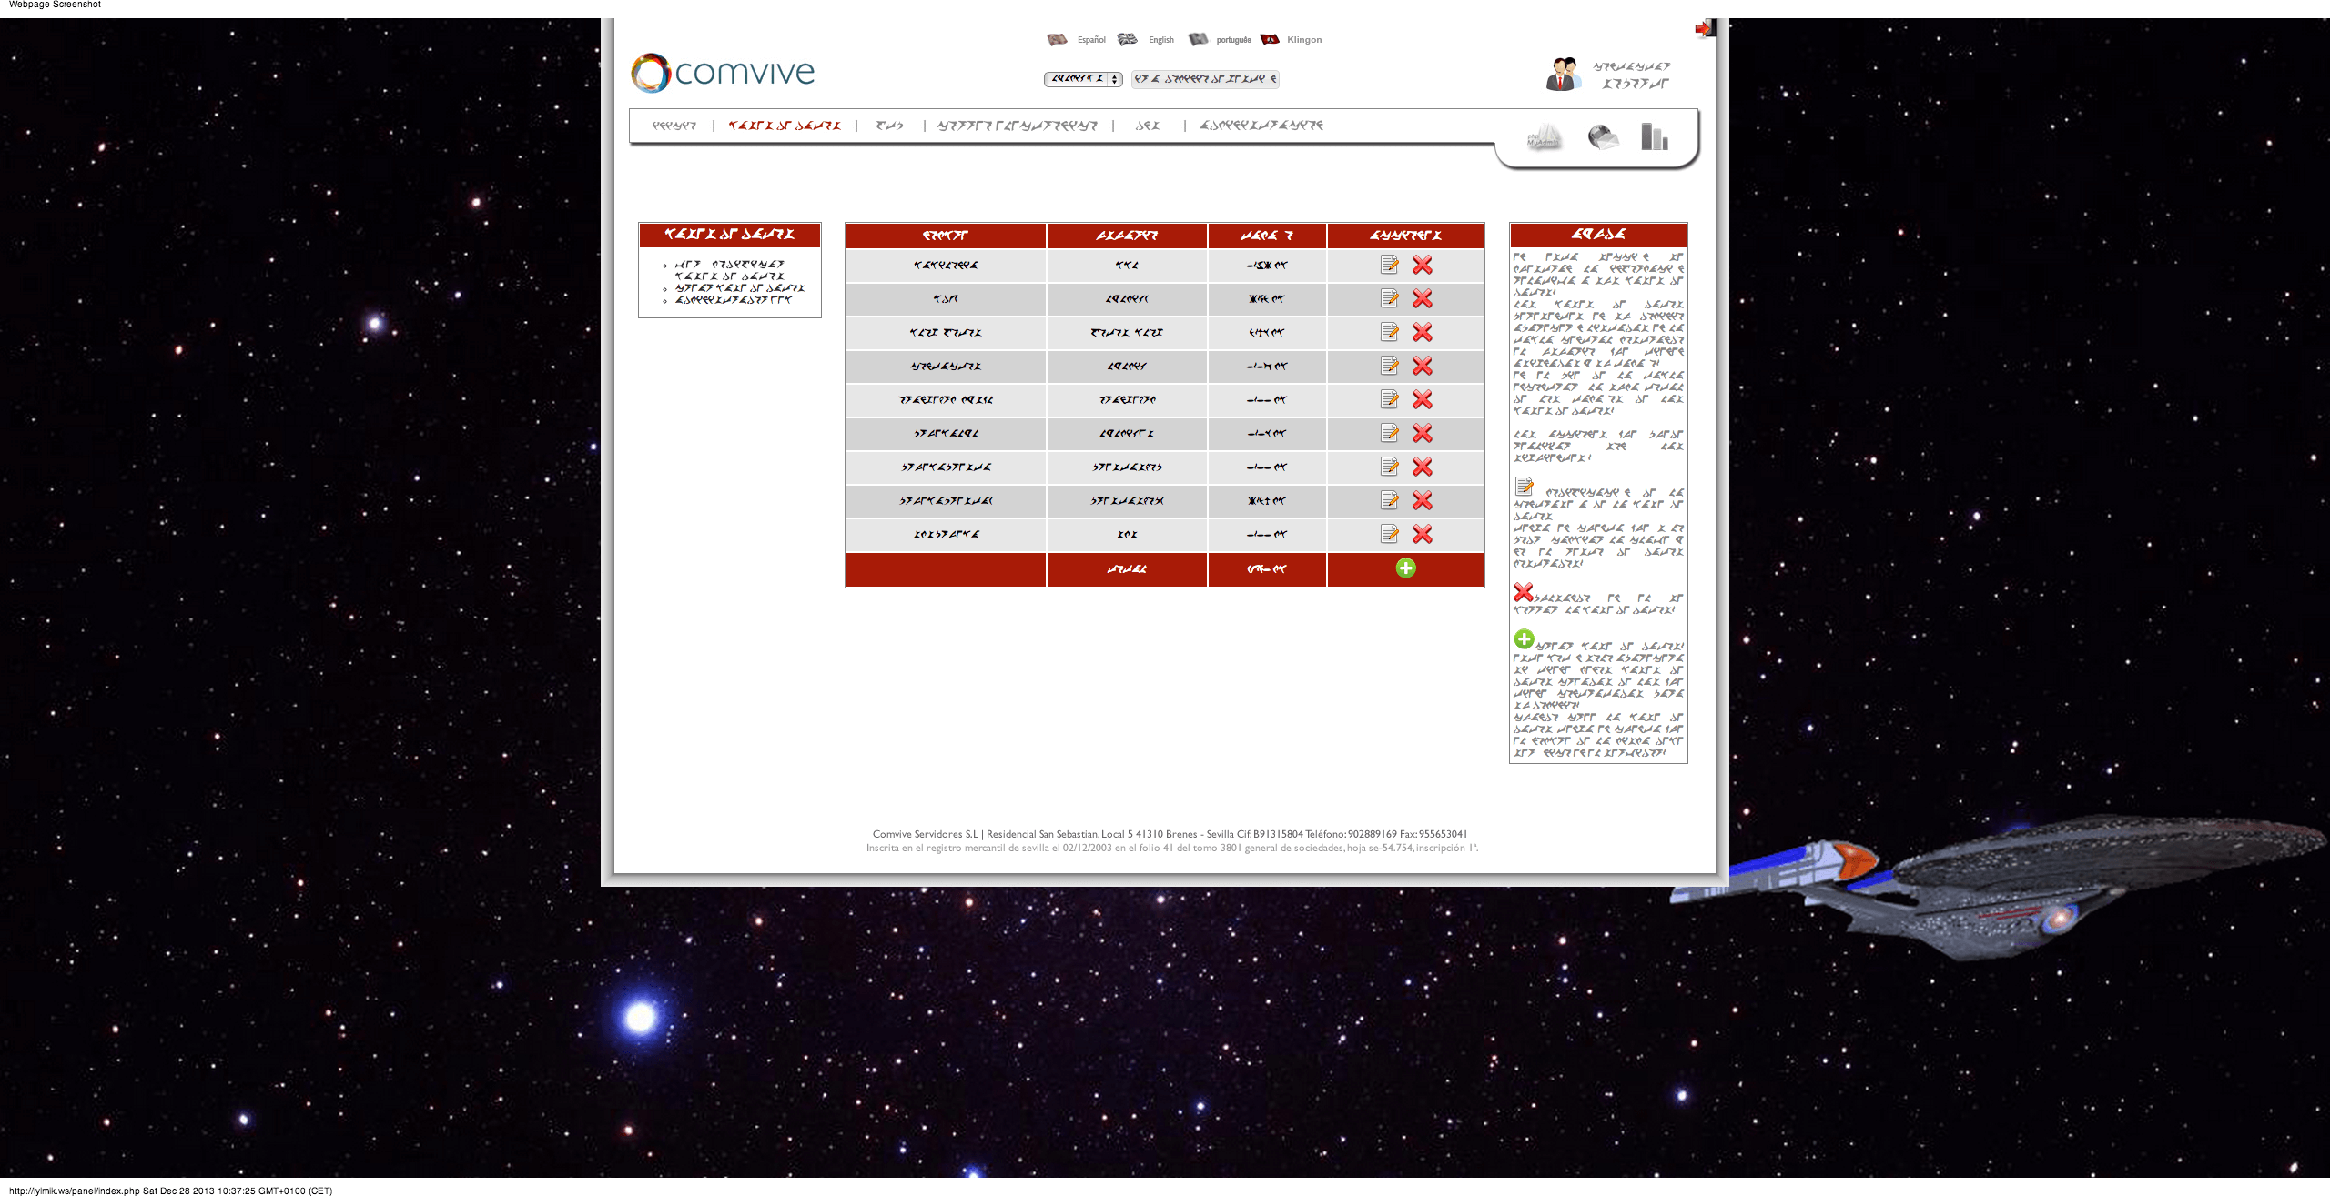Viewport: 2330px width, 1196px height.
Task: Open the first item in the navigation menu
Action: point(674,126)
